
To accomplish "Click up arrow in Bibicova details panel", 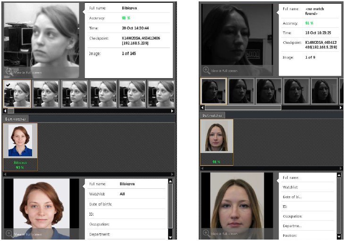I will [x=170, y=182].
